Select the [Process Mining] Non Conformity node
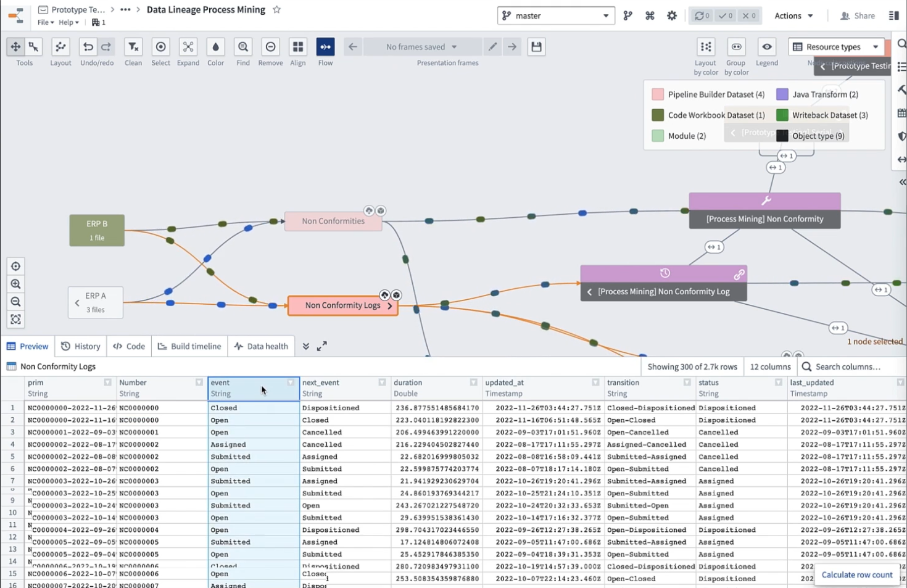The height and width of the screenshot is (588, 907). coord(764,210)
